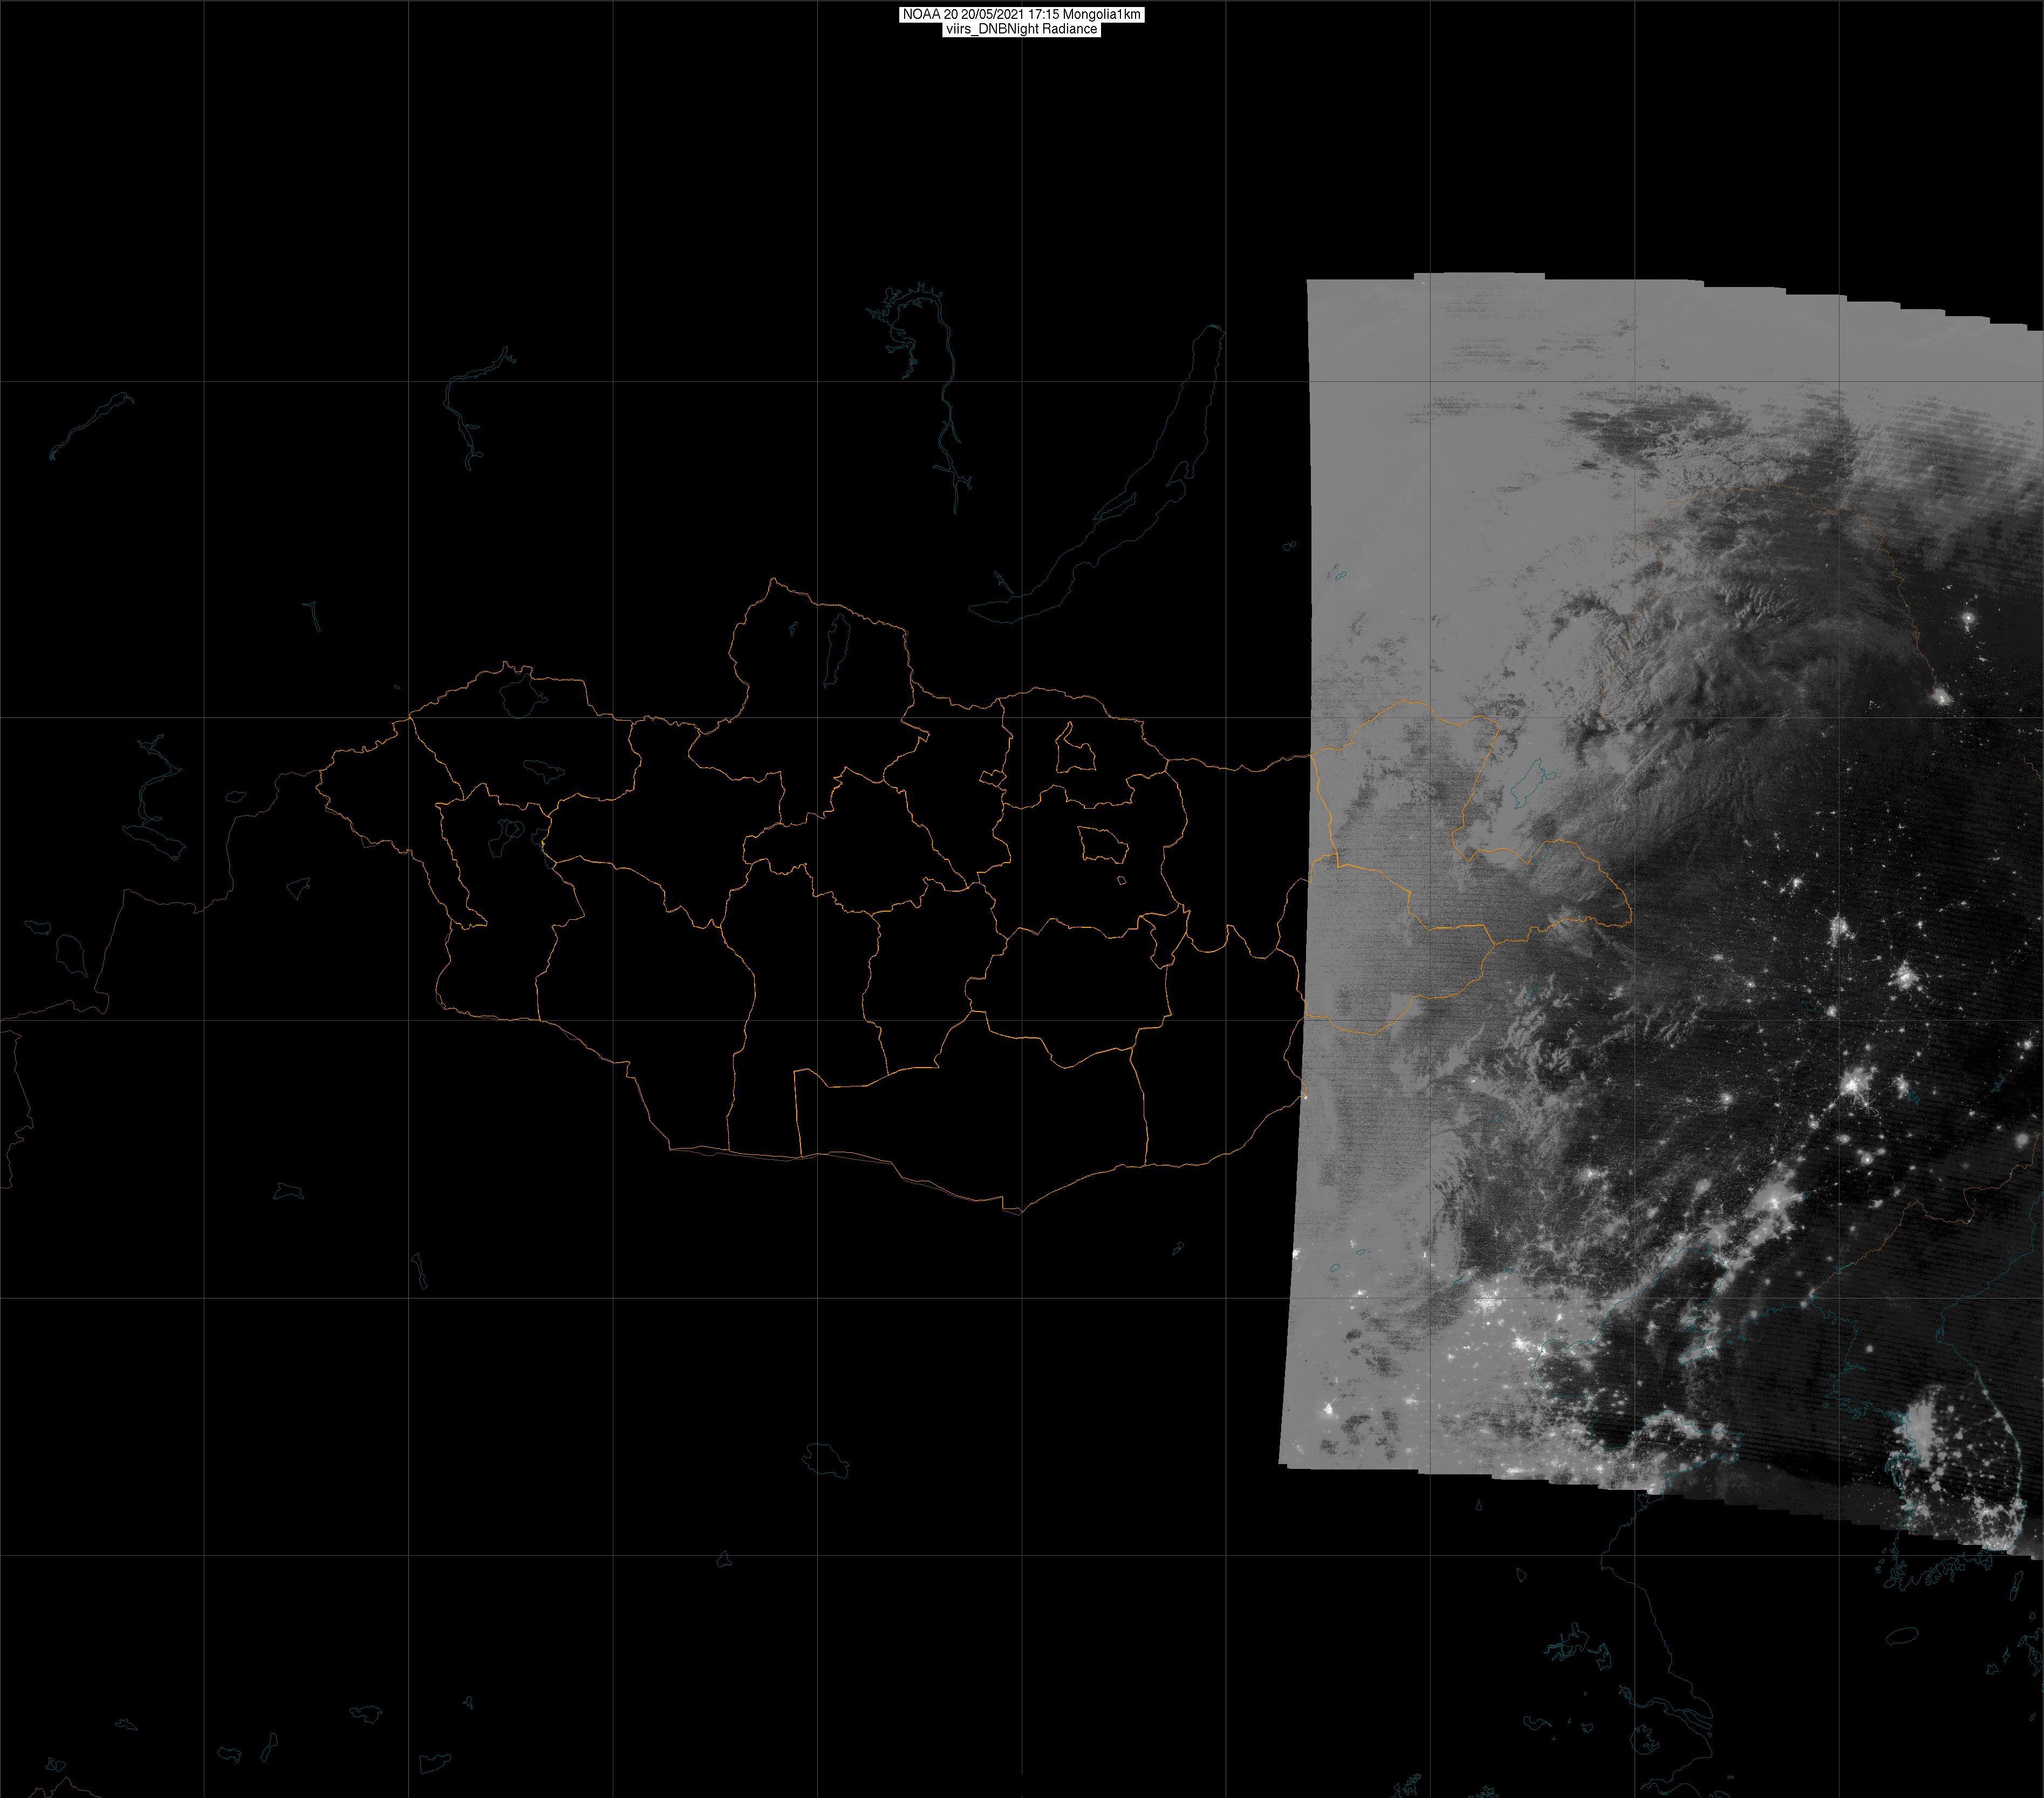Click the "NOAA 20 20/05/2021 17:15 Mongolia1km" title text
2044x1798 pixels.
pos(1021,15)
